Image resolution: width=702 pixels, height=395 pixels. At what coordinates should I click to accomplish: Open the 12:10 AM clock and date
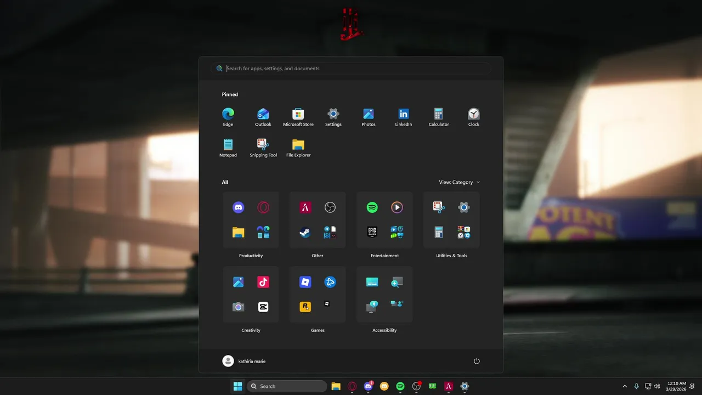(676, 386)
